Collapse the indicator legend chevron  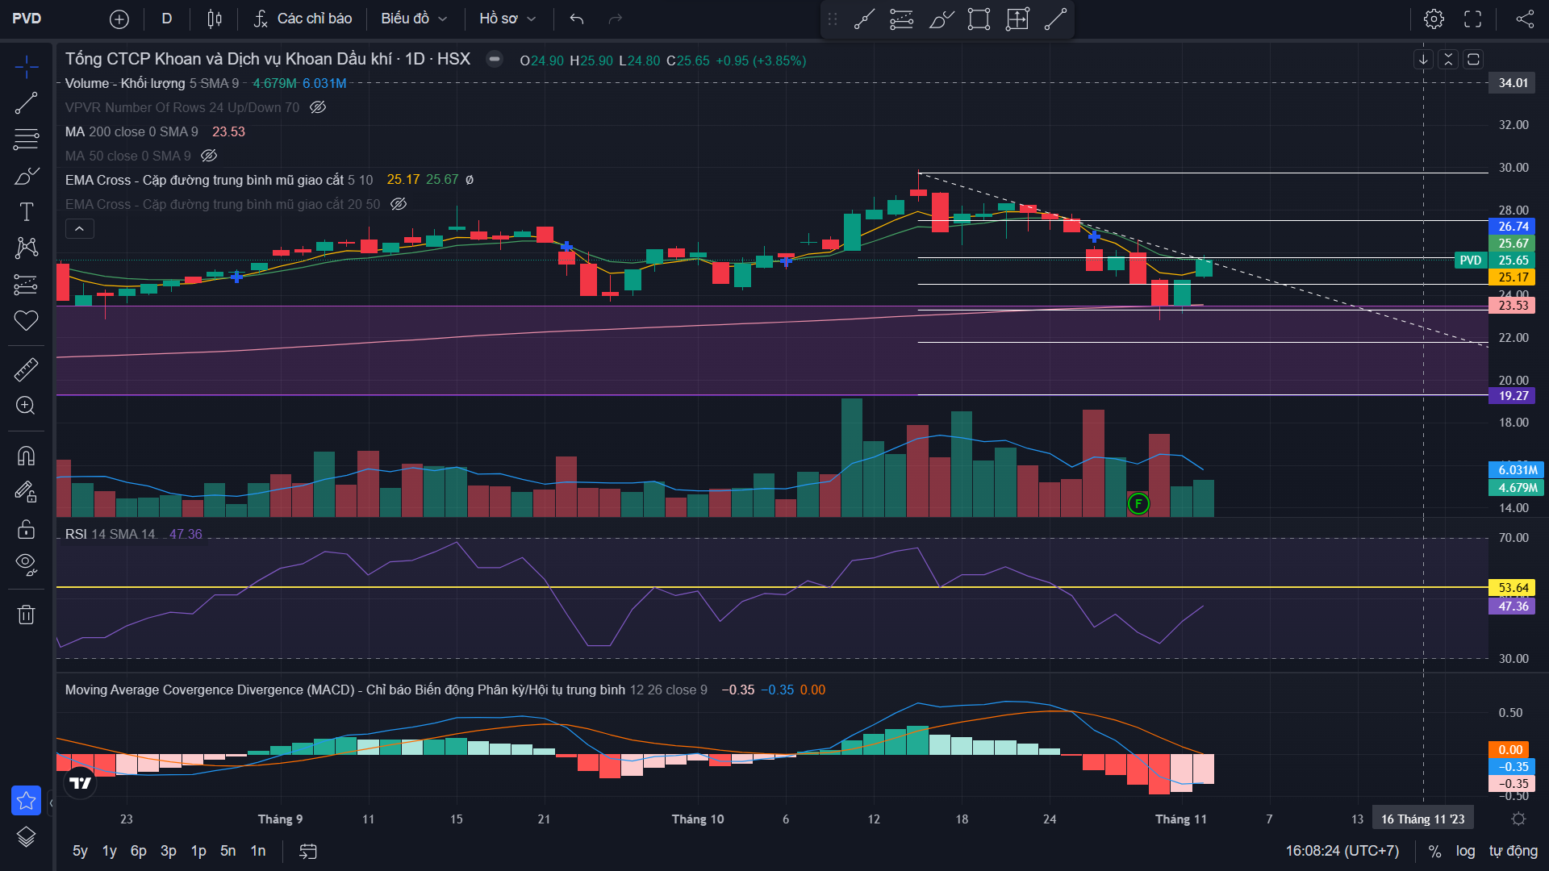[x=79, y=229]
